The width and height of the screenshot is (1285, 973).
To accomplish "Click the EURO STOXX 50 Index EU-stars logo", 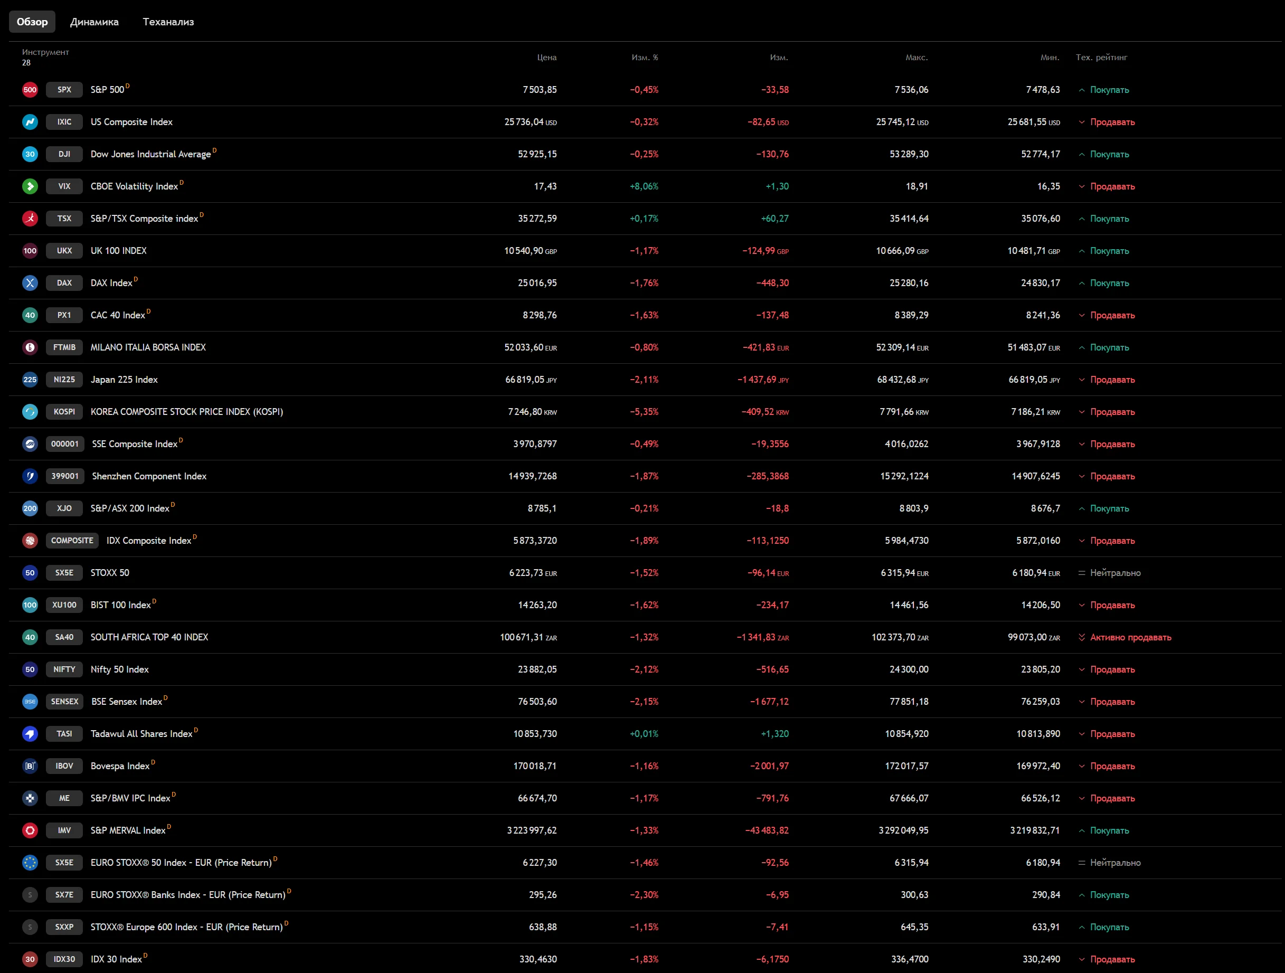I will click(x=30, y=863).
